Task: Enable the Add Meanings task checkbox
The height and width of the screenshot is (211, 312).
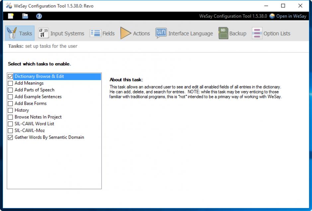Action: 10,83
